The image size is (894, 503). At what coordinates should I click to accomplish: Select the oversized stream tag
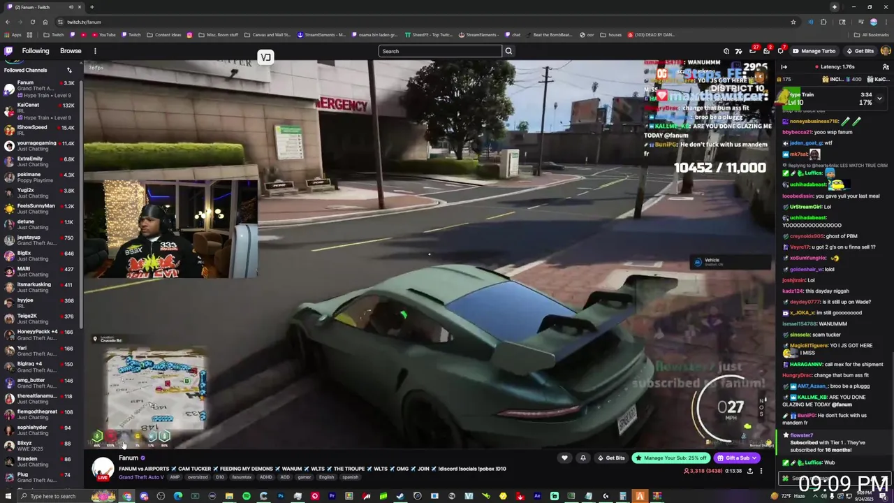pyautogui.click(x=198, y=477)
